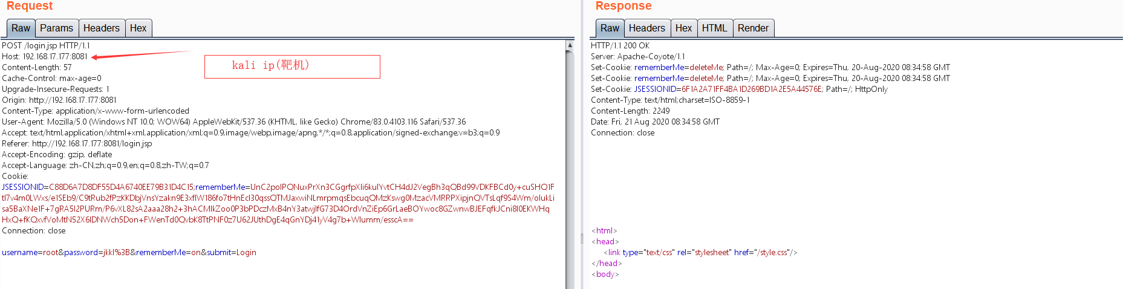1123x289 pixels.
Task: Click the Accept: text/html header line
Action: pos(251,132)
